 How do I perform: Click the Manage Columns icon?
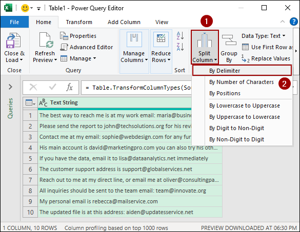click(134, 39)
